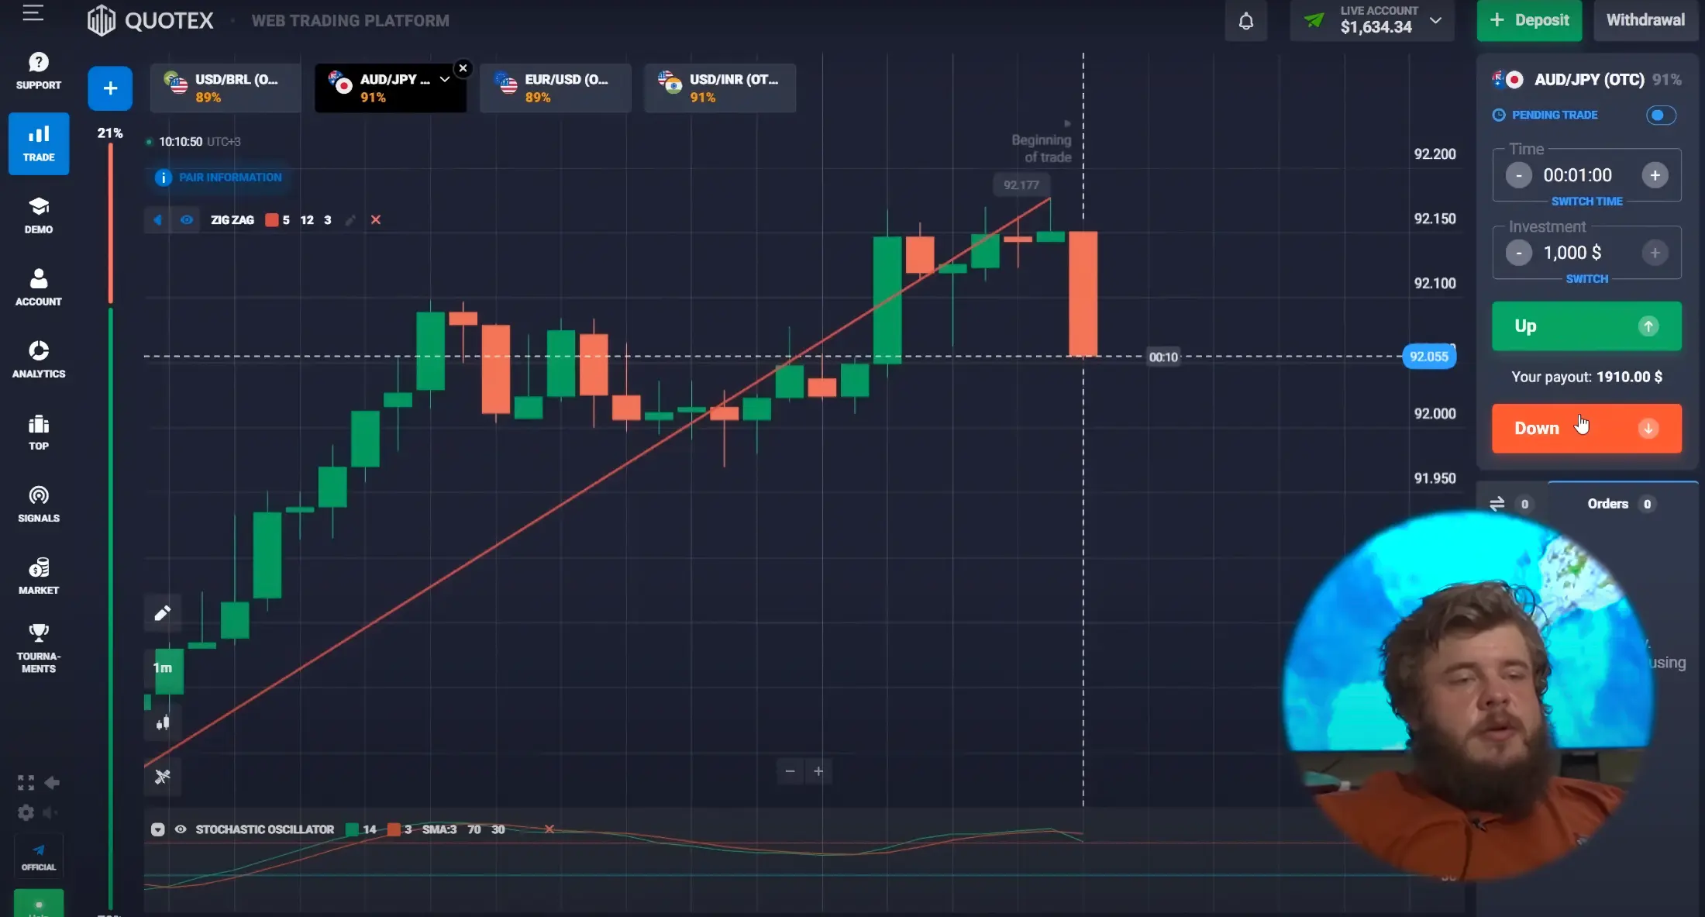
Task: Open the 1m timeframe selector
Action: (x=164, y=668)
